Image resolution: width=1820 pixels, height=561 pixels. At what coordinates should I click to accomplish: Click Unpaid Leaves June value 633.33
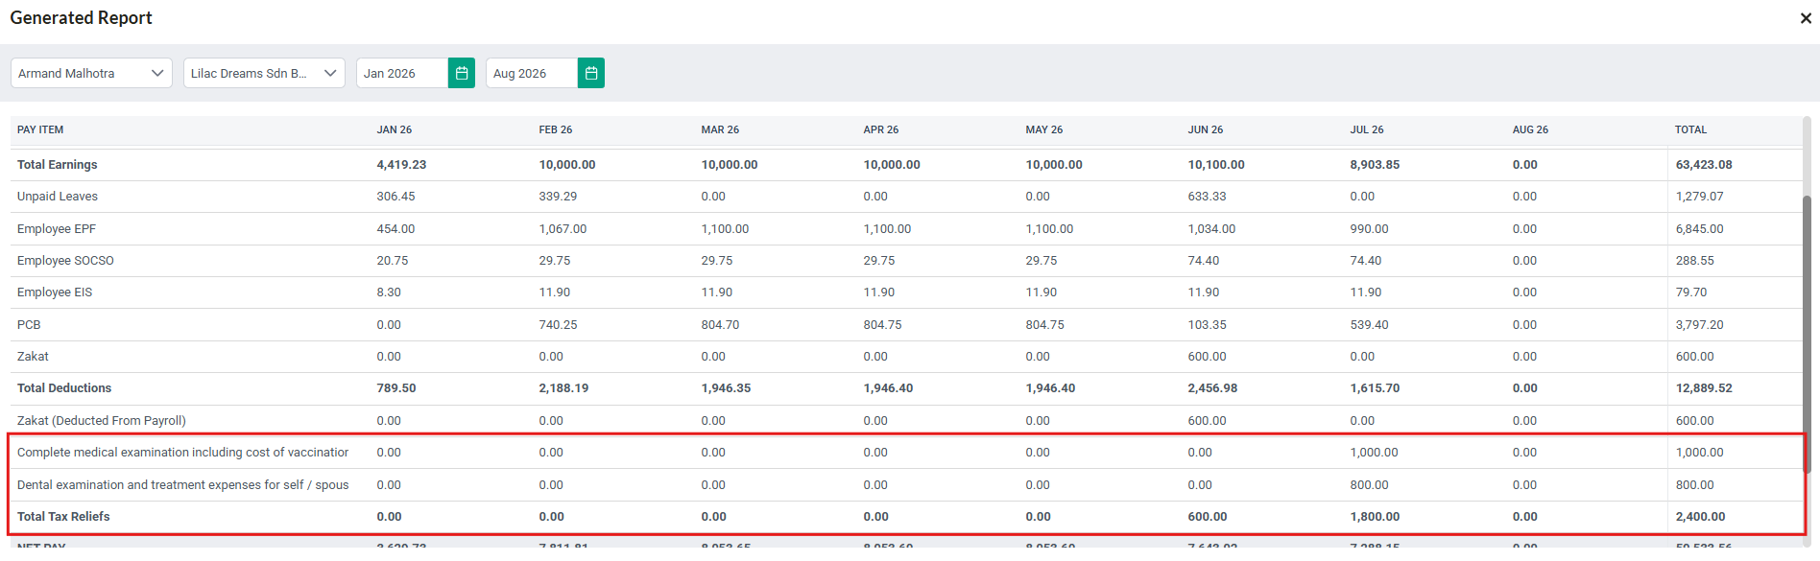[x=1207, y=197]
